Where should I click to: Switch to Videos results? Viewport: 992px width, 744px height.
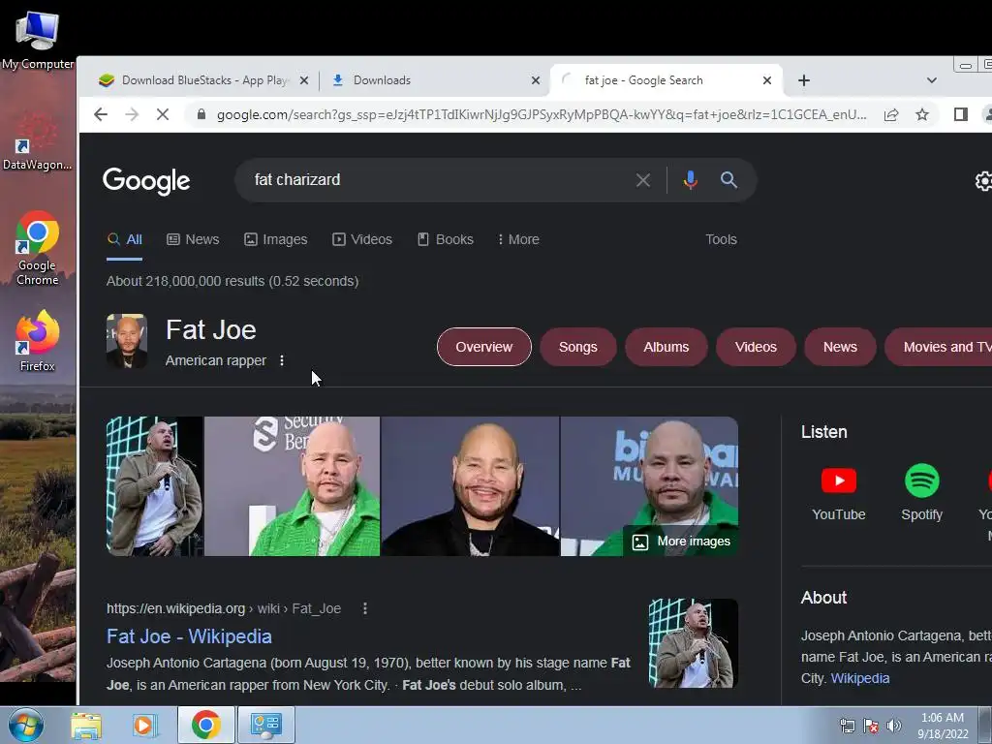[x=362, y=240]
